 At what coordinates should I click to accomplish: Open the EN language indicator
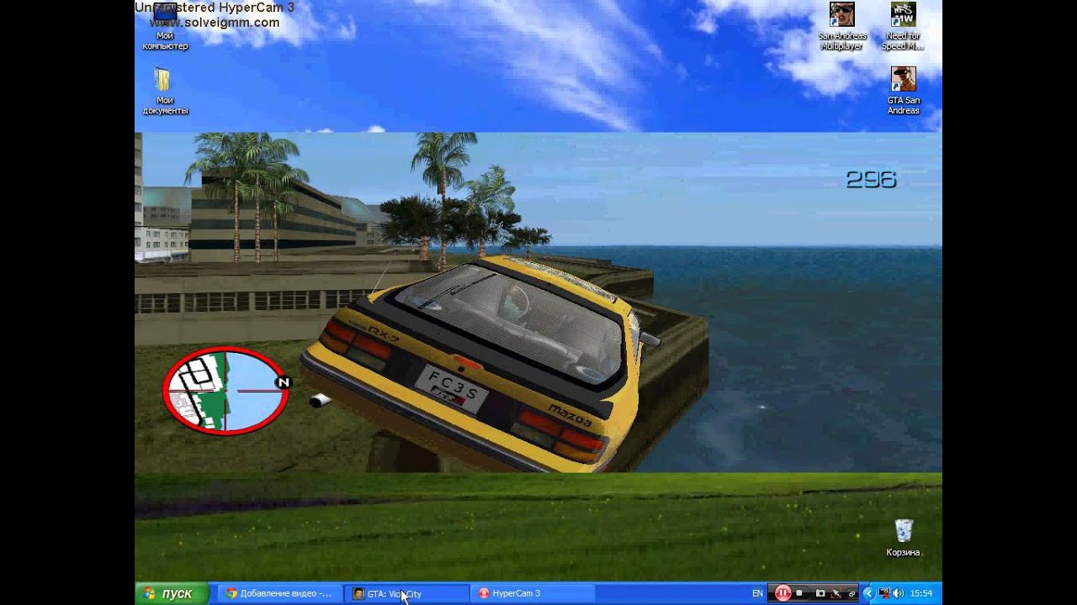(x=757, y=593)
